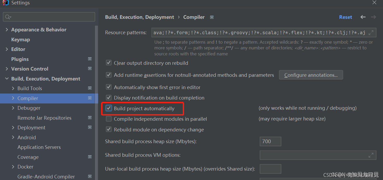Collapse the Build, Execution, Deployment node
The height and width of the screenshot is (180, 383).
7,79
